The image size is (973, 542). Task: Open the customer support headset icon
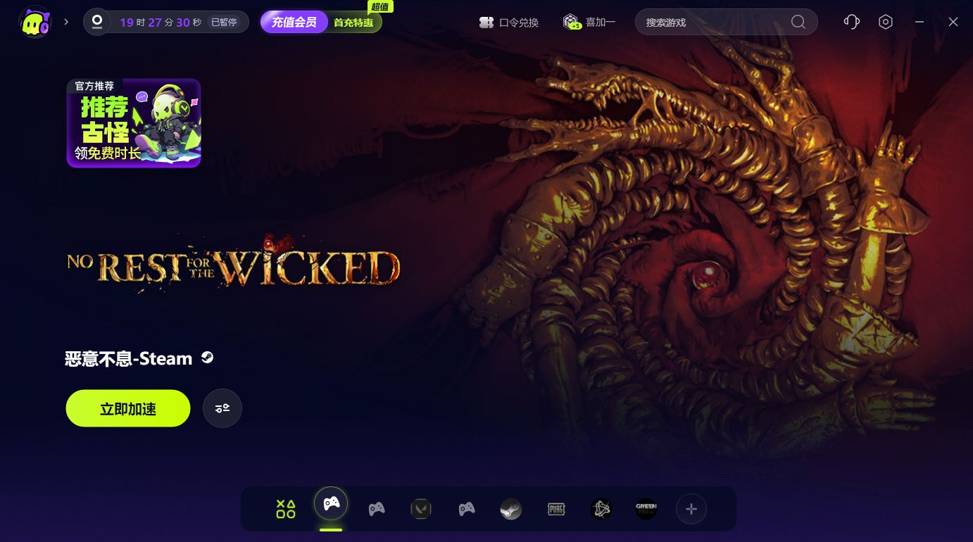coord(852,22)
